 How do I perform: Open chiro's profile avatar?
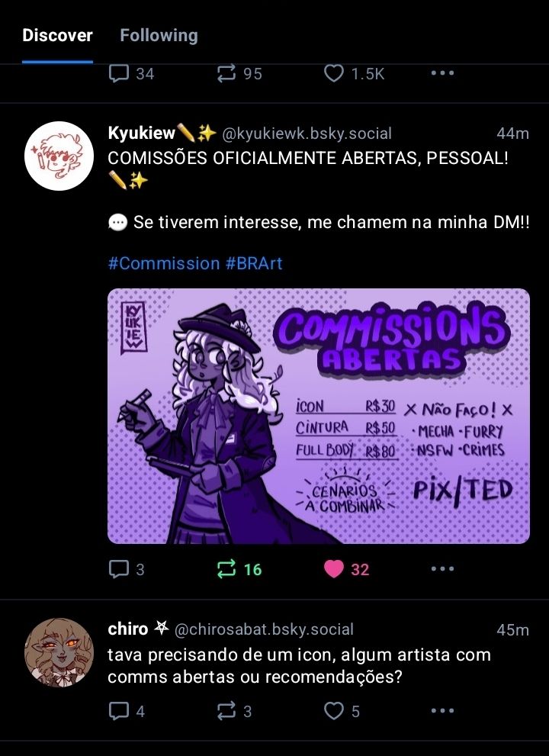tap(59, 652)
